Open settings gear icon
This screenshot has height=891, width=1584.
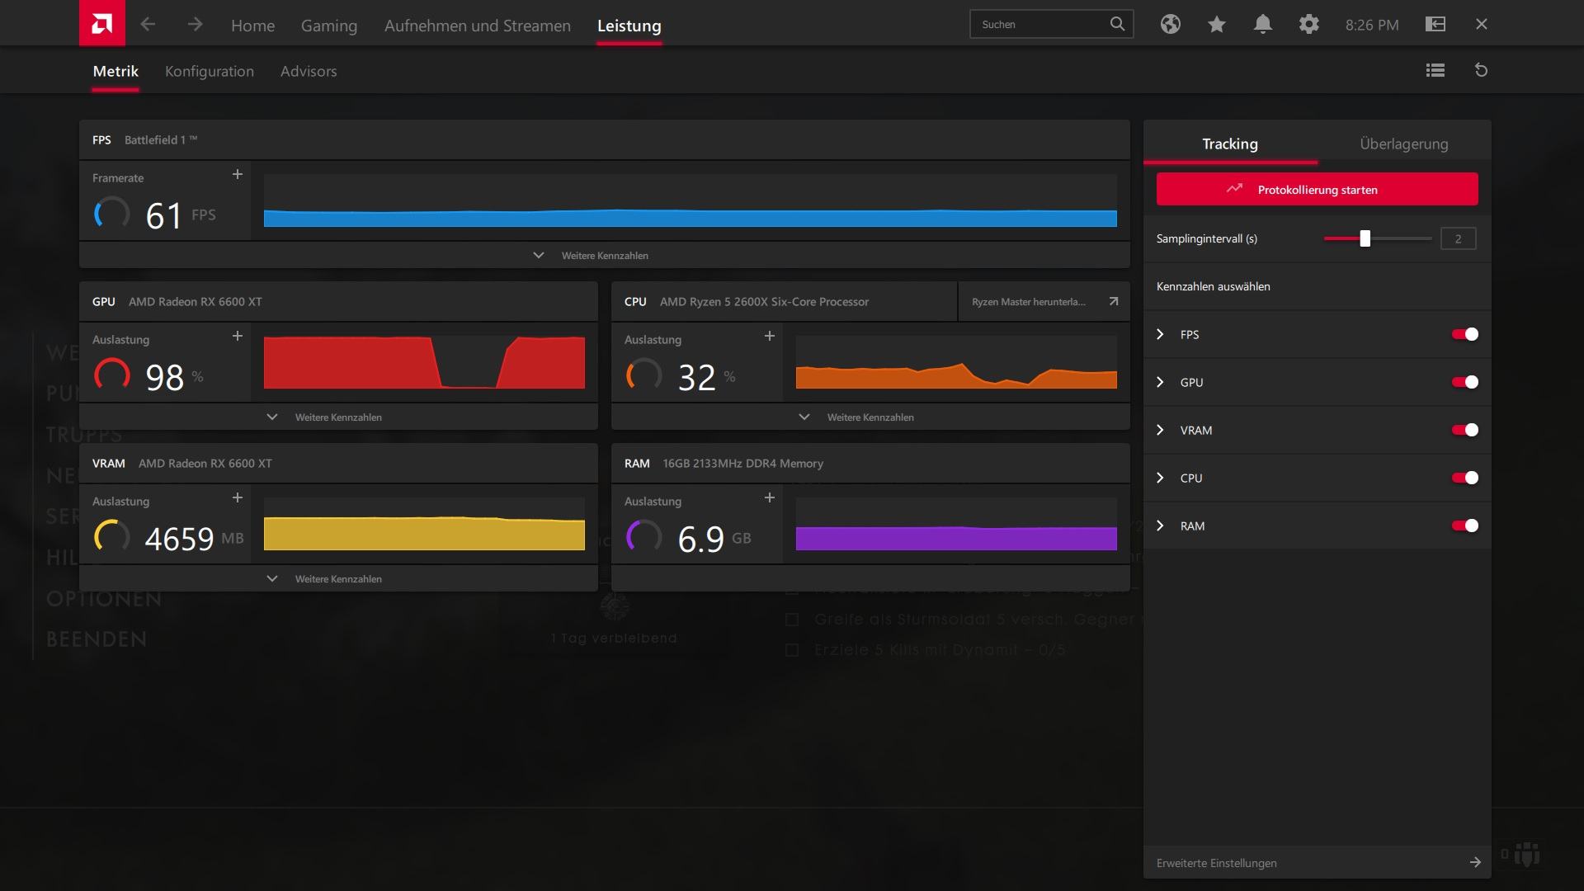point(1308,25)
